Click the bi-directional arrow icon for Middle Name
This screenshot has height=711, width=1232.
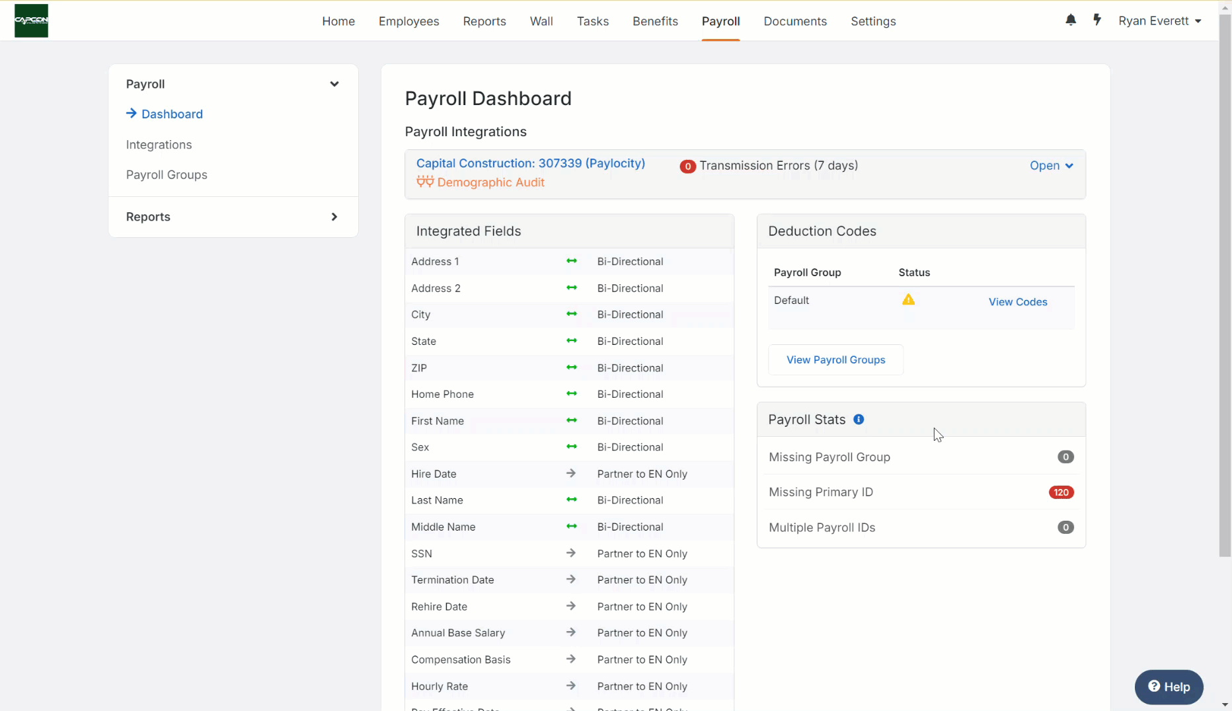click(x=572, y=526)
